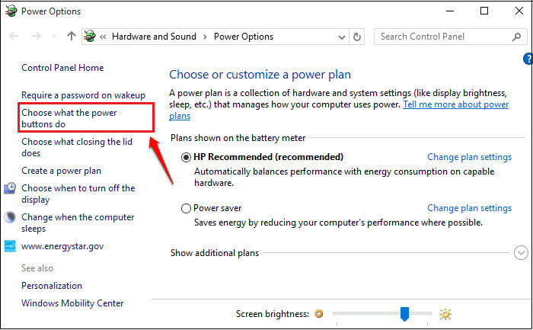Click the refresh button in the address bar
This screenshot has height=330, width=533.
point(358,36)
